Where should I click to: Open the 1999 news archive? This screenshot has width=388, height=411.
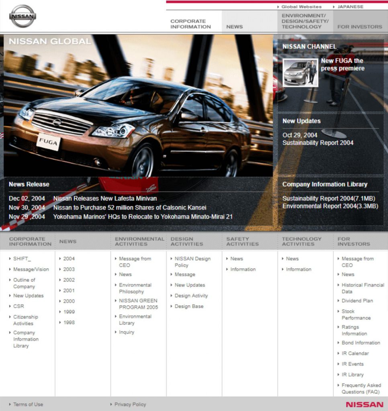69,312
